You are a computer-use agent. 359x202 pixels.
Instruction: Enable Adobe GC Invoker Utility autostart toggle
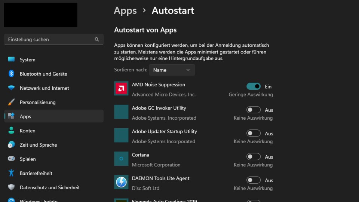click(x=254, y=110)
